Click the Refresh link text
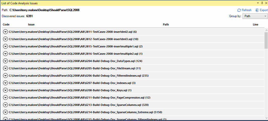The height and width of the screenshot is (121, 268). pos(246,10)
